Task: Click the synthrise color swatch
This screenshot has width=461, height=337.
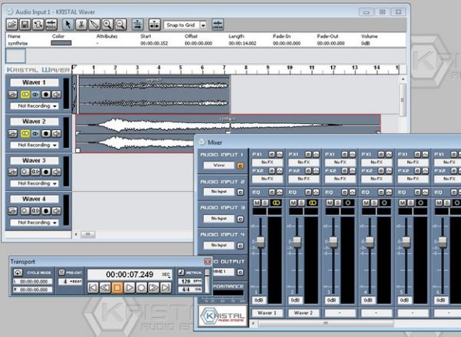Action: (x=61, y=43)
